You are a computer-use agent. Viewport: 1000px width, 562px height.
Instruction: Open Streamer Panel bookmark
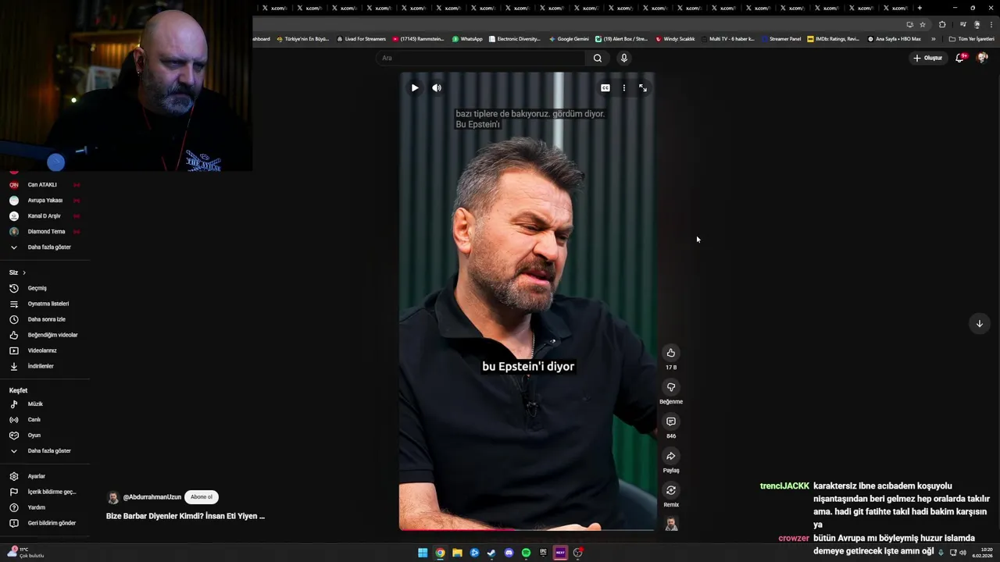[x=781, y=39]
